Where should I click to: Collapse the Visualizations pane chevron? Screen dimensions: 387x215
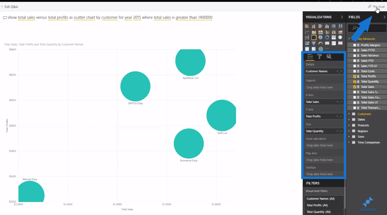pos(342,17)
